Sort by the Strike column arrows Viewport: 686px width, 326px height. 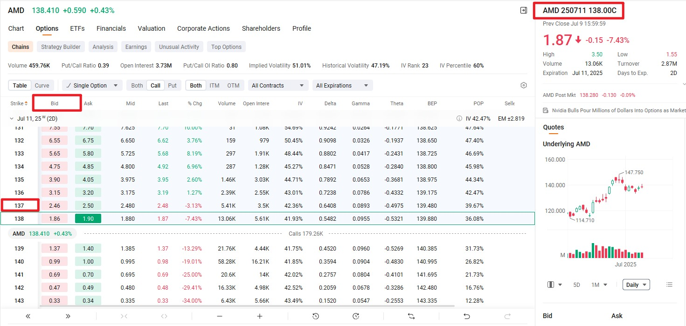[x=26, y=103]
